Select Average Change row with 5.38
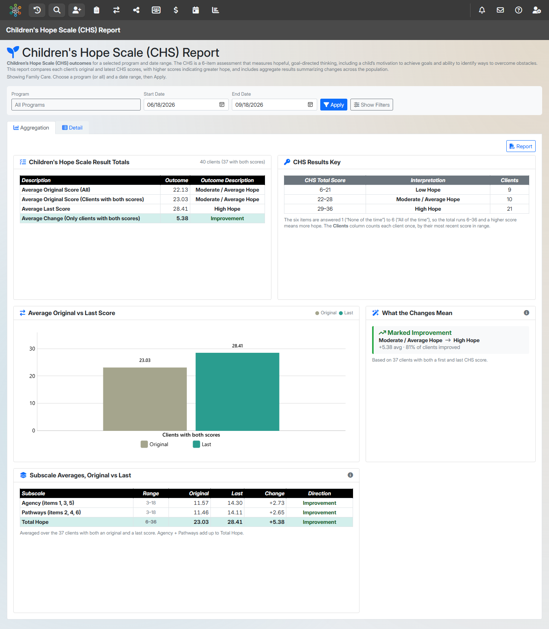Screen dimensions: 549x629 [142, 218]
